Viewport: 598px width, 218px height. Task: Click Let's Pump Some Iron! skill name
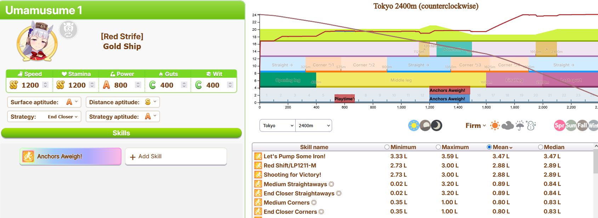click(x=294, y=156)
